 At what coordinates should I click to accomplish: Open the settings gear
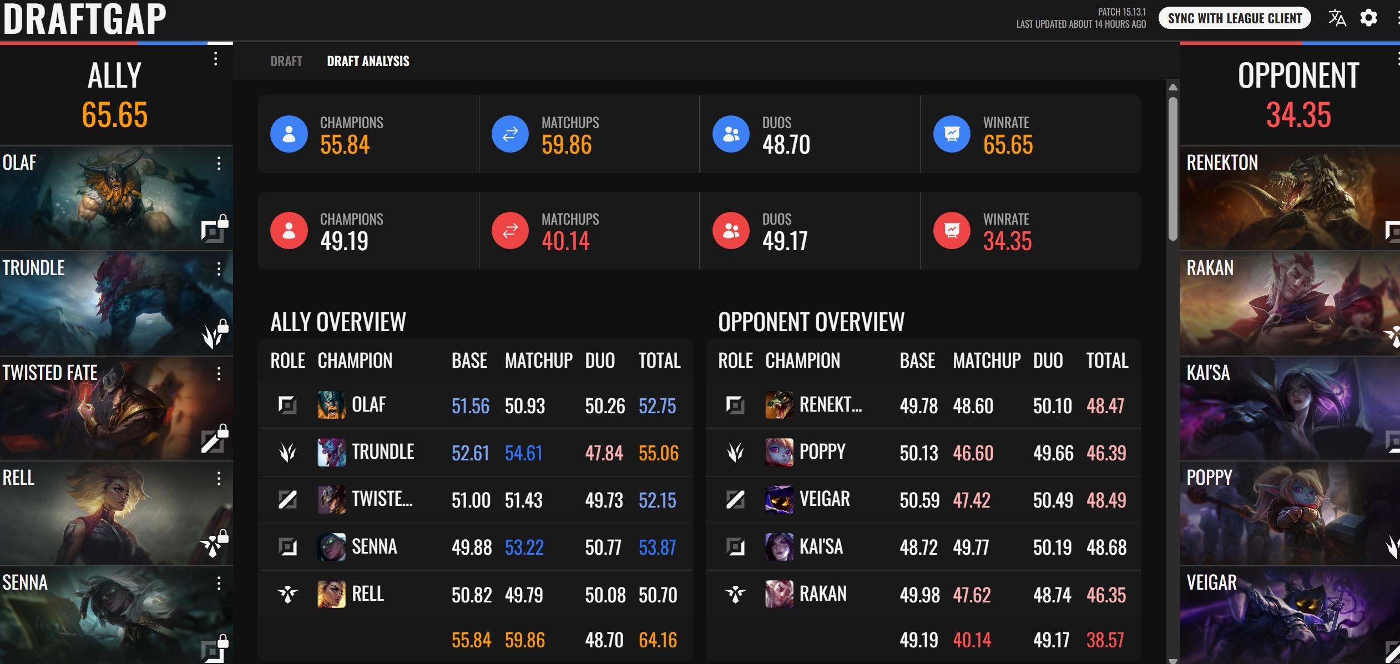click(x=1368, y=18)
